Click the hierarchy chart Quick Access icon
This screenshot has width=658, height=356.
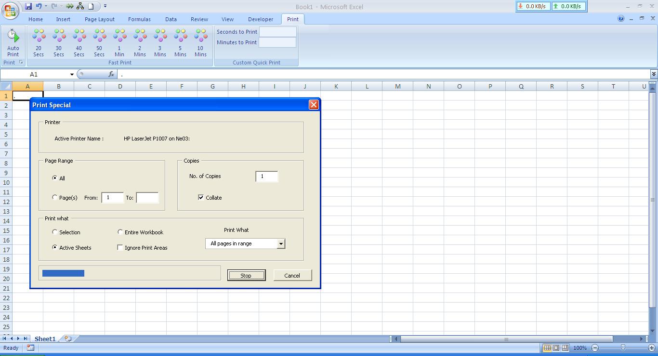(80, 6)
